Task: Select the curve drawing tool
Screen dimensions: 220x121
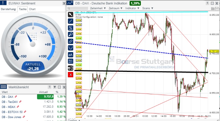Action: pos(71,48)
